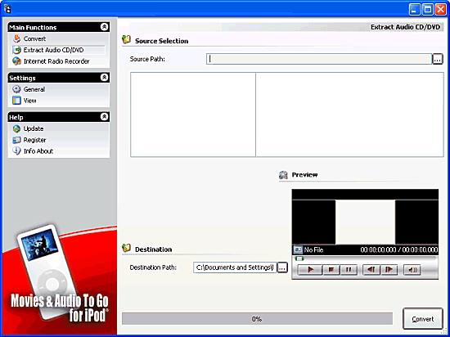
Task: Click the Source Selection folder icon
Action: pos(126,39)
